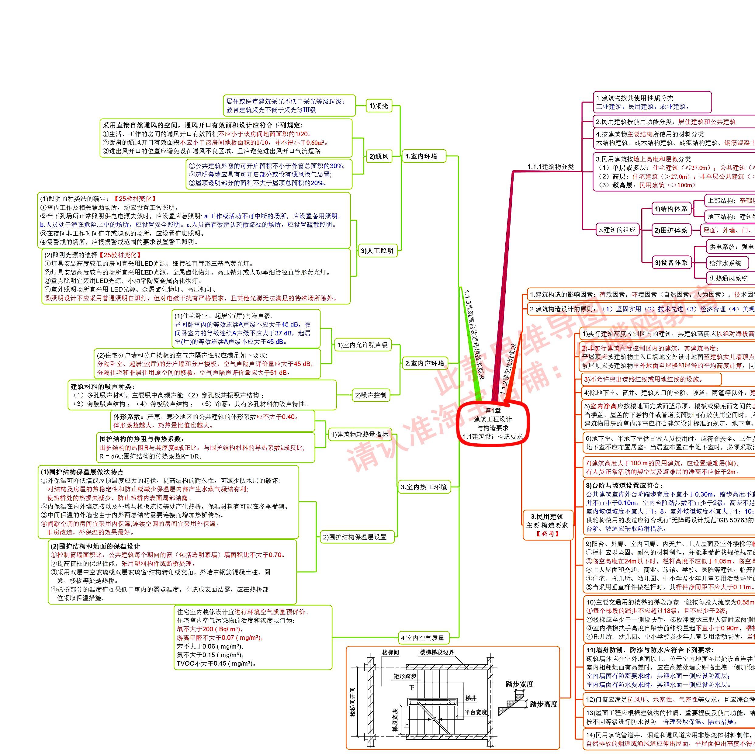
Task: Select the 1)结构体系 node
Action: click(671, 209)
